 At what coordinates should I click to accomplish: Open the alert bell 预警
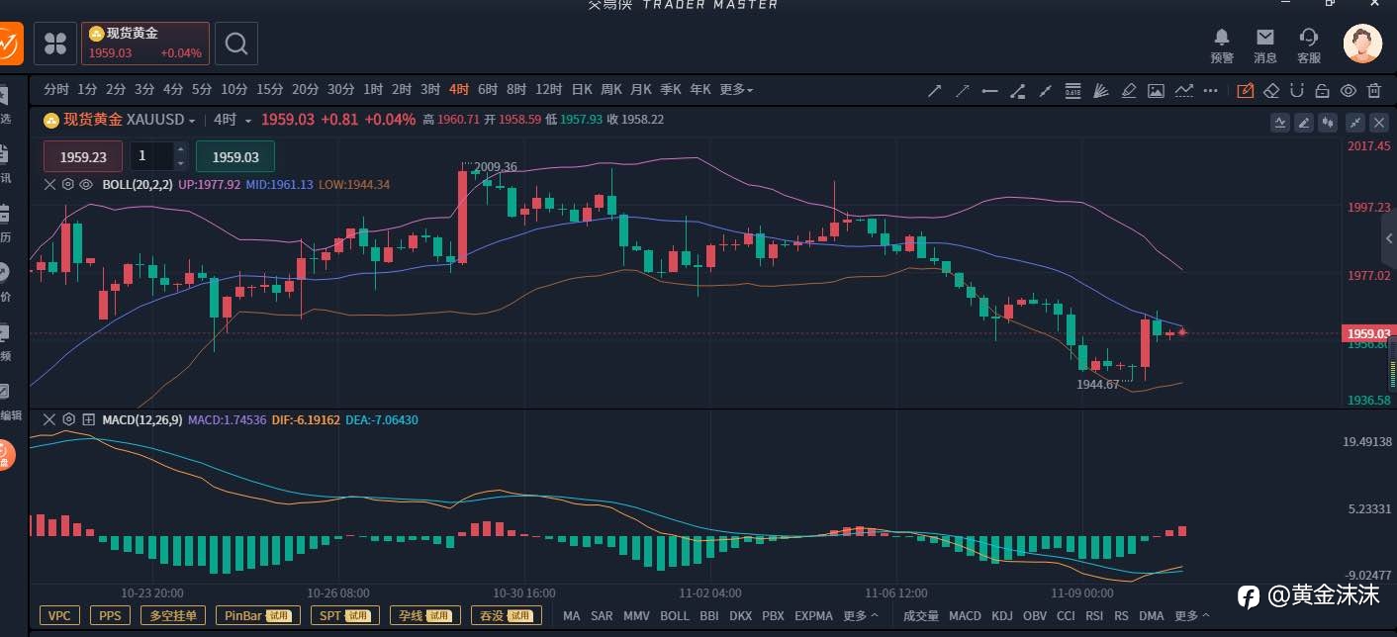coord(1222,45)
